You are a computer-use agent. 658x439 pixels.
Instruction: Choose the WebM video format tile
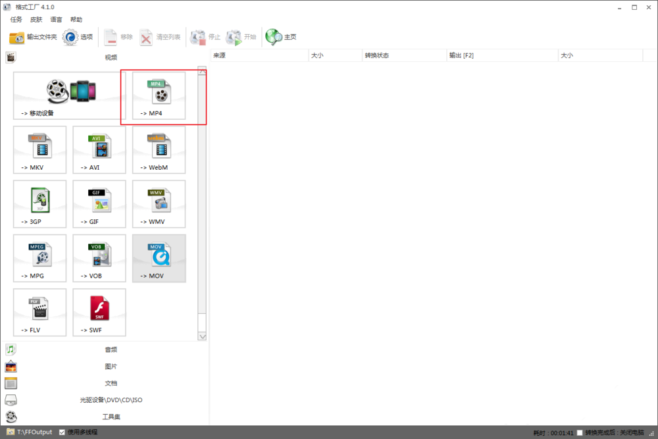click(x=159, y=150)
